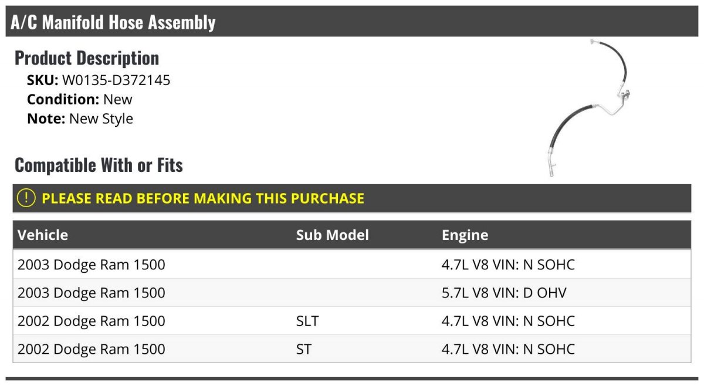Click the Product Description heading

pos(87,58)
